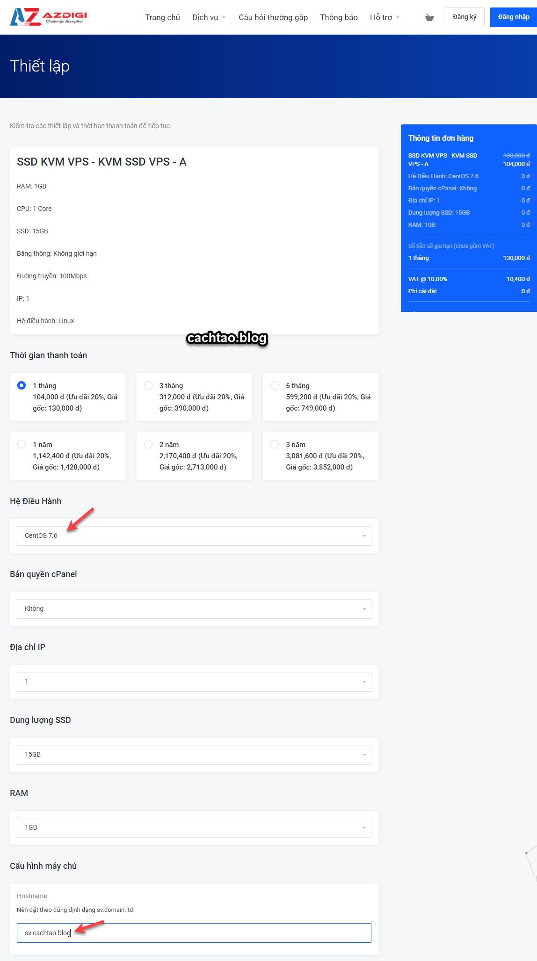Open the Bản quyền cPanel dropdown
This screenshot has width=537, height=961.
point(194,609)
